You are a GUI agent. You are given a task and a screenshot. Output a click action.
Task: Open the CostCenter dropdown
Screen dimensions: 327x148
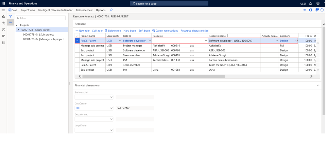tap(111, 108)
